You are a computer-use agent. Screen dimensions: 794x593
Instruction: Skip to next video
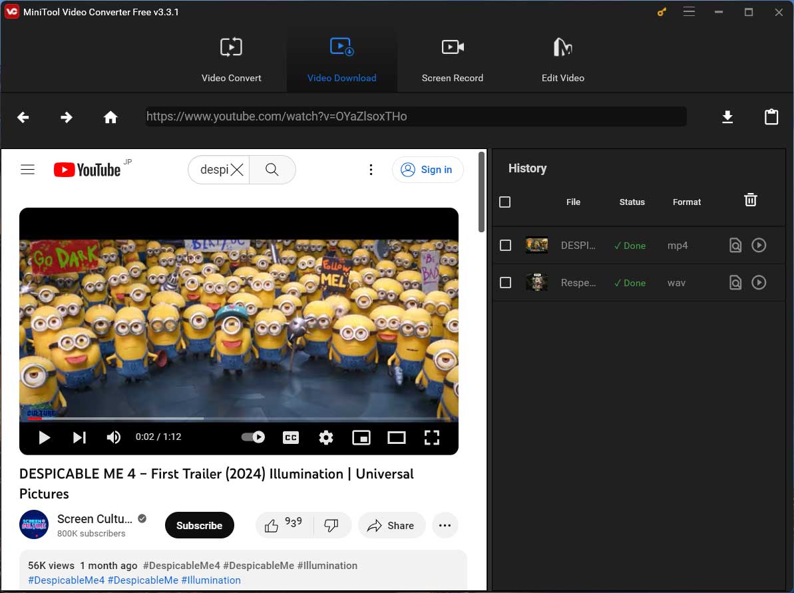pyautogui.click(x=79, y=437)
